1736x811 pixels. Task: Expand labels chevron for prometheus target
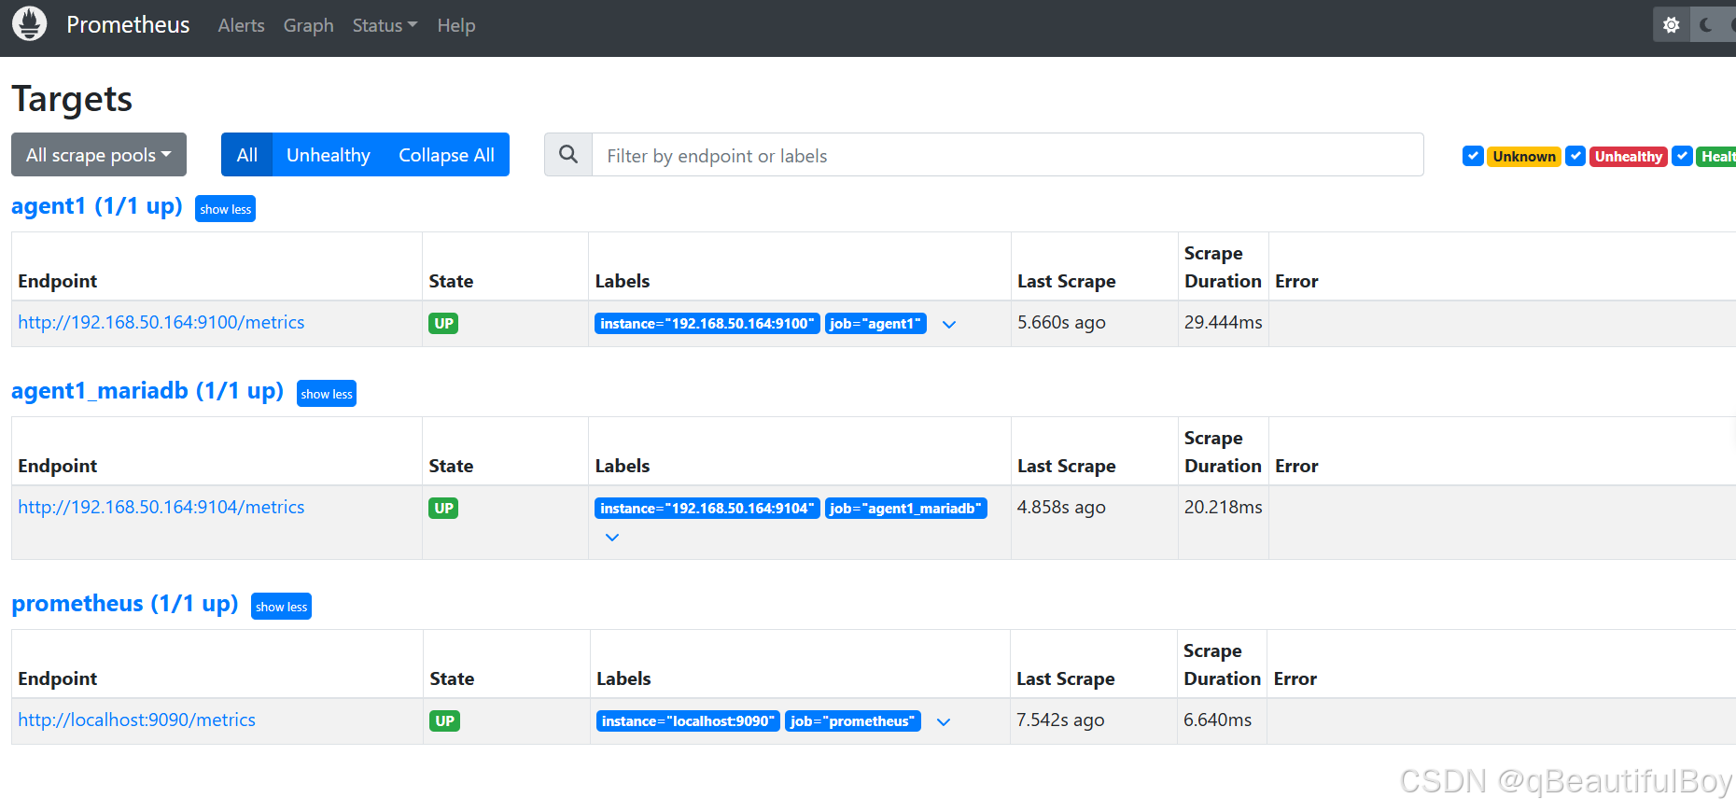(944, 722)
